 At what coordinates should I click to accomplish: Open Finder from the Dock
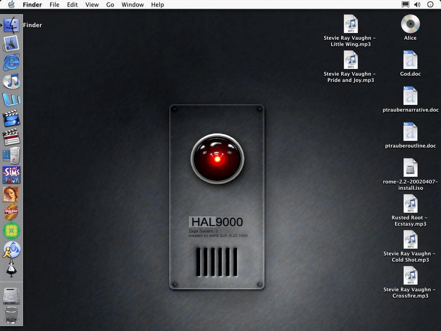(x=11, y=25)
